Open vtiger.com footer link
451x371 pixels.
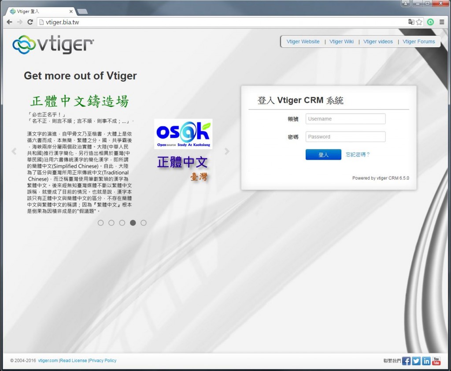(x=48, y=360)
